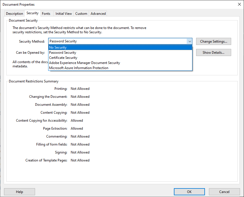
Task: Choose Microsoft Azure Information Protection option
Action: [120, 68]
